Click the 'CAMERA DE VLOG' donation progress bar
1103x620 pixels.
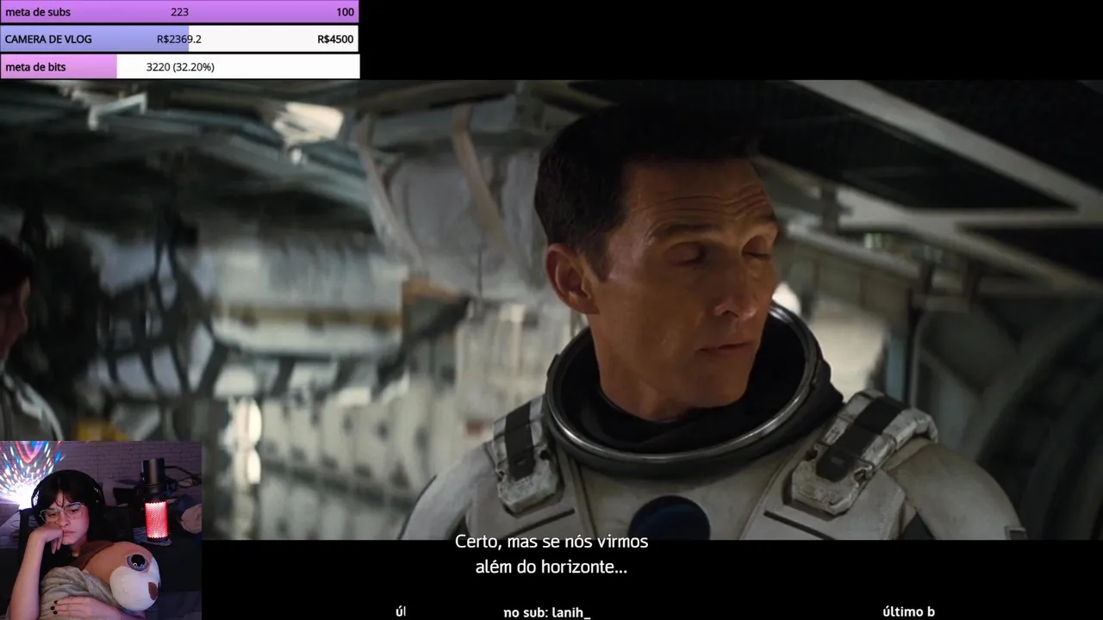(179, 40)
